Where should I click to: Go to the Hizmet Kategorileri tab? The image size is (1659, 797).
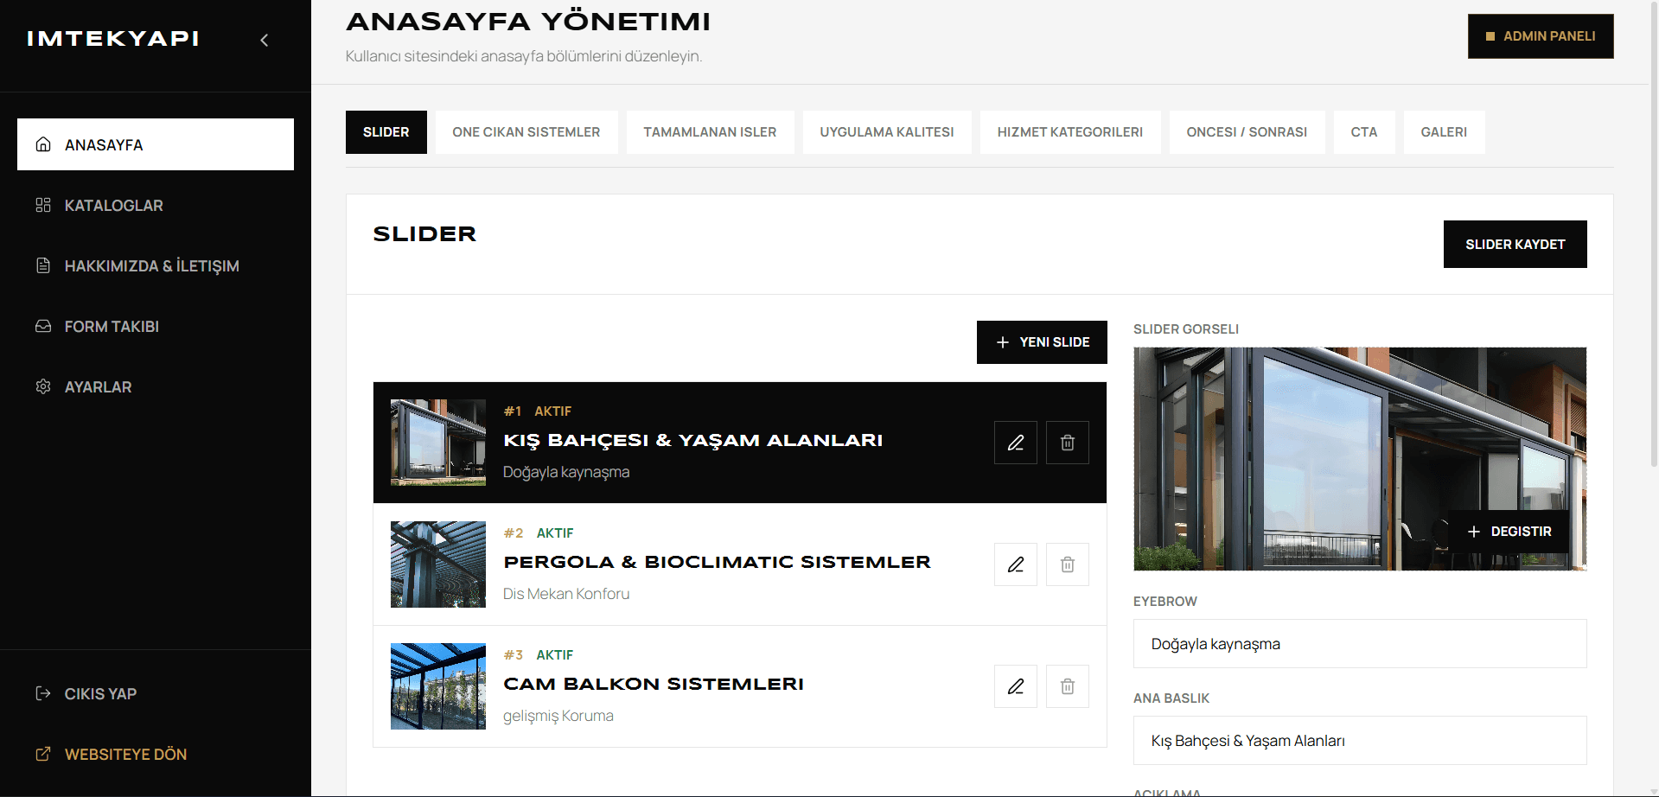click(x=1070, y=132)
